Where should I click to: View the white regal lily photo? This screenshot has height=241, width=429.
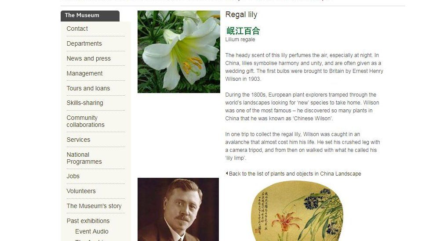178,52
